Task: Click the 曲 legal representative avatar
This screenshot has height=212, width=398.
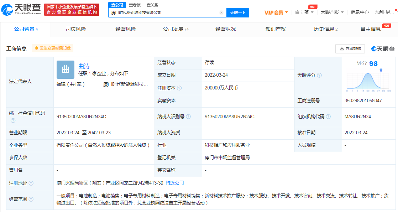Action: (x=66, y=69)
